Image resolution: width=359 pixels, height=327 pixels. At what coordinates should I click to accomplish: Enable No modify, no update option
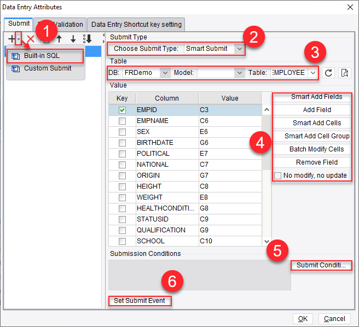(x=277, y=176)
